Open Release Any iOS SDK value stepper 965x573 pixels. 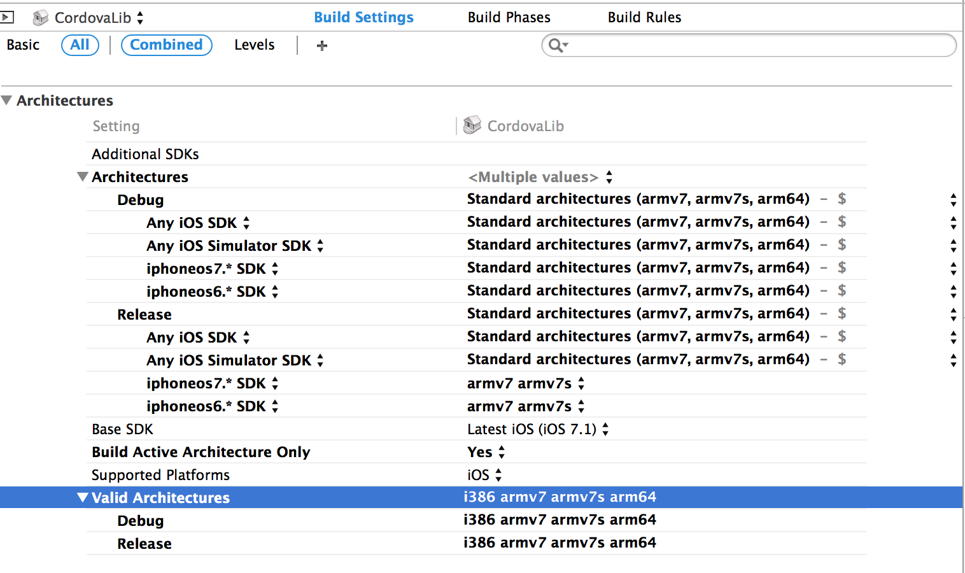[953, 337]
